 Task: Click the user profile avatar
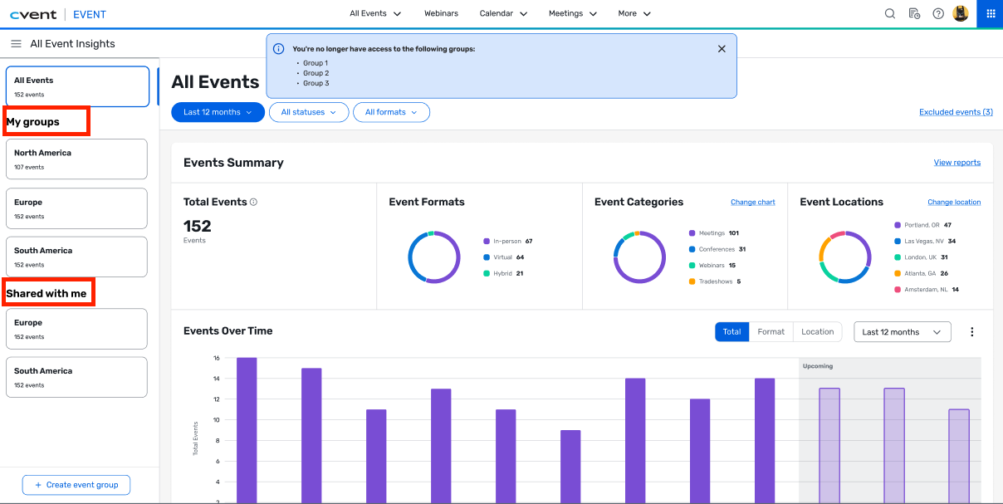pyautogui.click(x=961, y=13)
